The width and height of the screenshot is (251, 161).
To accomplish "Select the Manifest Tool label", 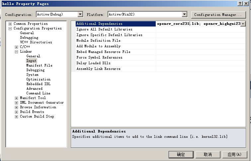I will tap(33, 98).
